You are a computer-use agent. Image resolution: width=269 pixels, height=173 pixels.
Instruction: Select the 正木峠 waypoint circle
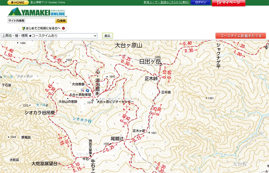(160, 77)
